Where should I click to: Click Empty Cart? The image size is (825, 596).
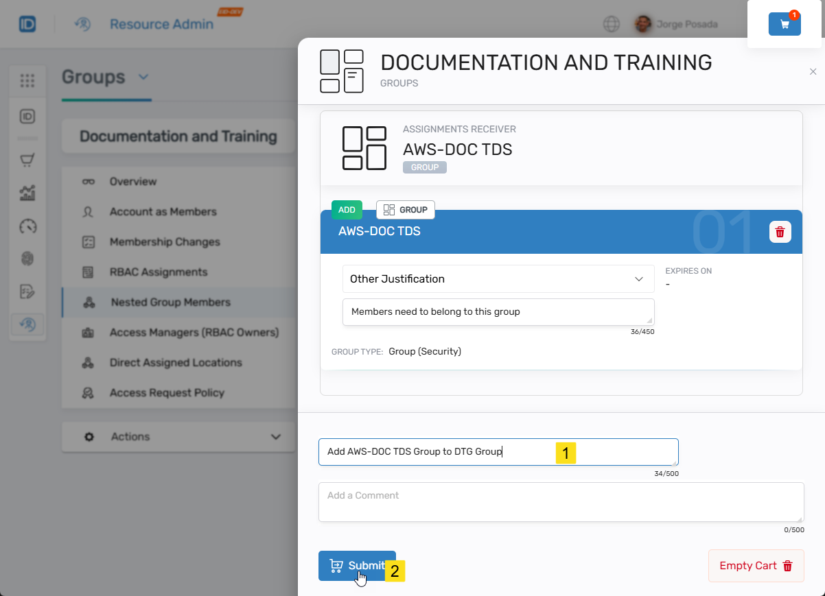pyautogui.click(x=756, y=565)
